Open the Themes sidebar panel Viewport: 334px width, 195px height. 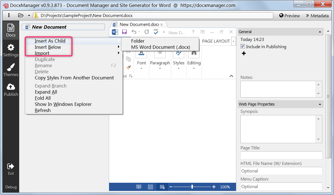coord(11,70)
